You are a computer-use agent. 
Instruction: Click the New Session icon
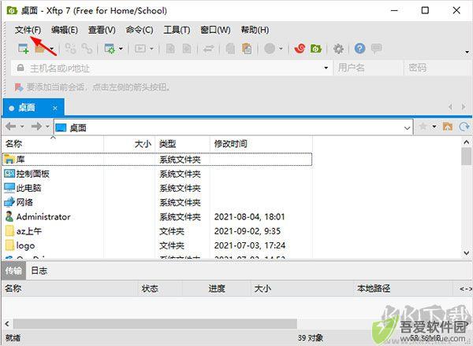24,49
